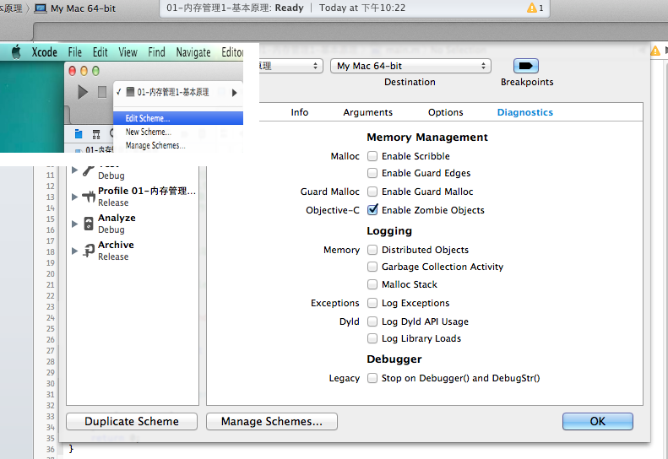Enable Scribble checkbox
The width and height of the screenshot is (668, 459).
(x=372, y=156)
